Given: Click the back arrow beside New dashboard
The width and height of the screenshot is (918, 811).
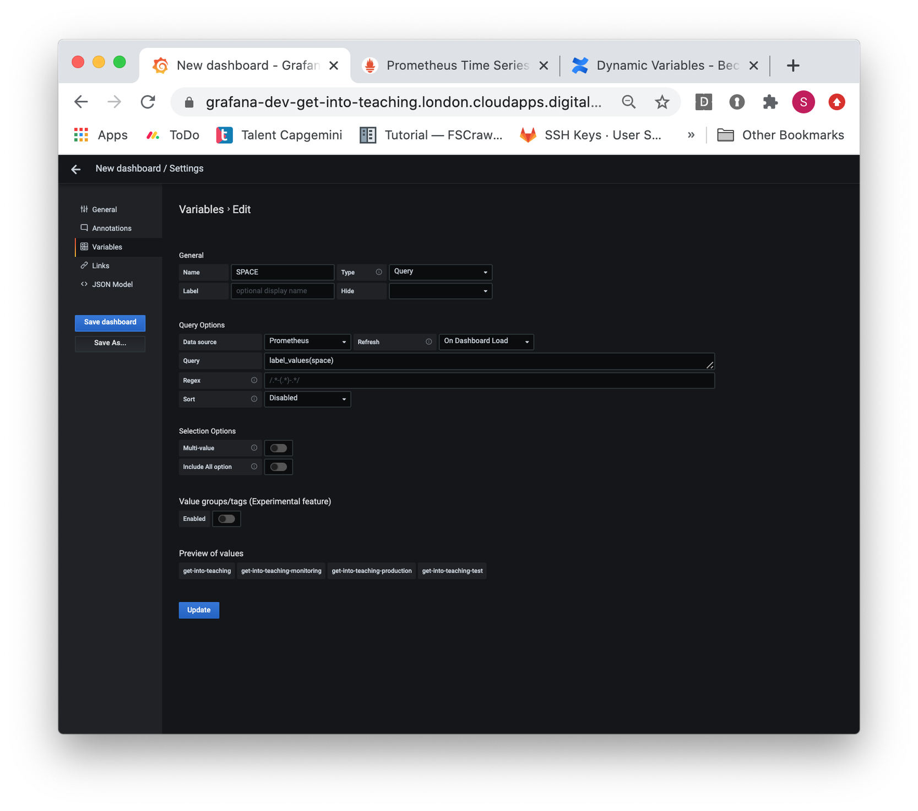Looking at the screenshot, I should [x=76, y=169].
